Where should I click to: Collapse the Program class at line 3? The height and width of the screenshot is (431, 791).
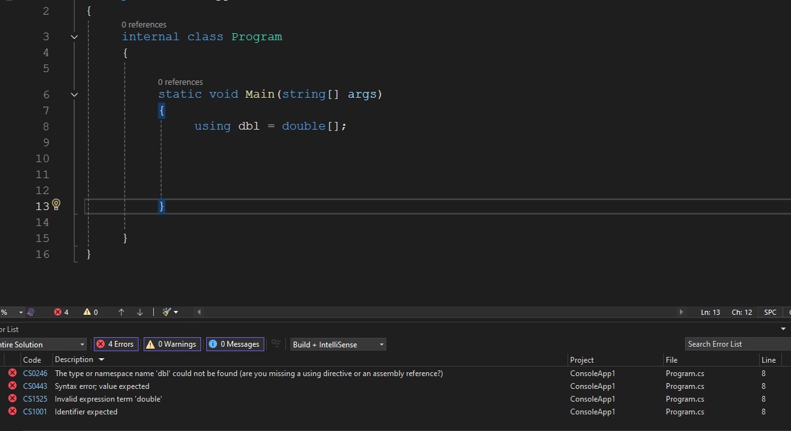[x=74, y=37]
